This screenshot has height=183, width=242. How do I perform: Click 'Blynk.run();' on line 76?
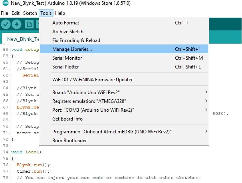click(x=33, y=165)
